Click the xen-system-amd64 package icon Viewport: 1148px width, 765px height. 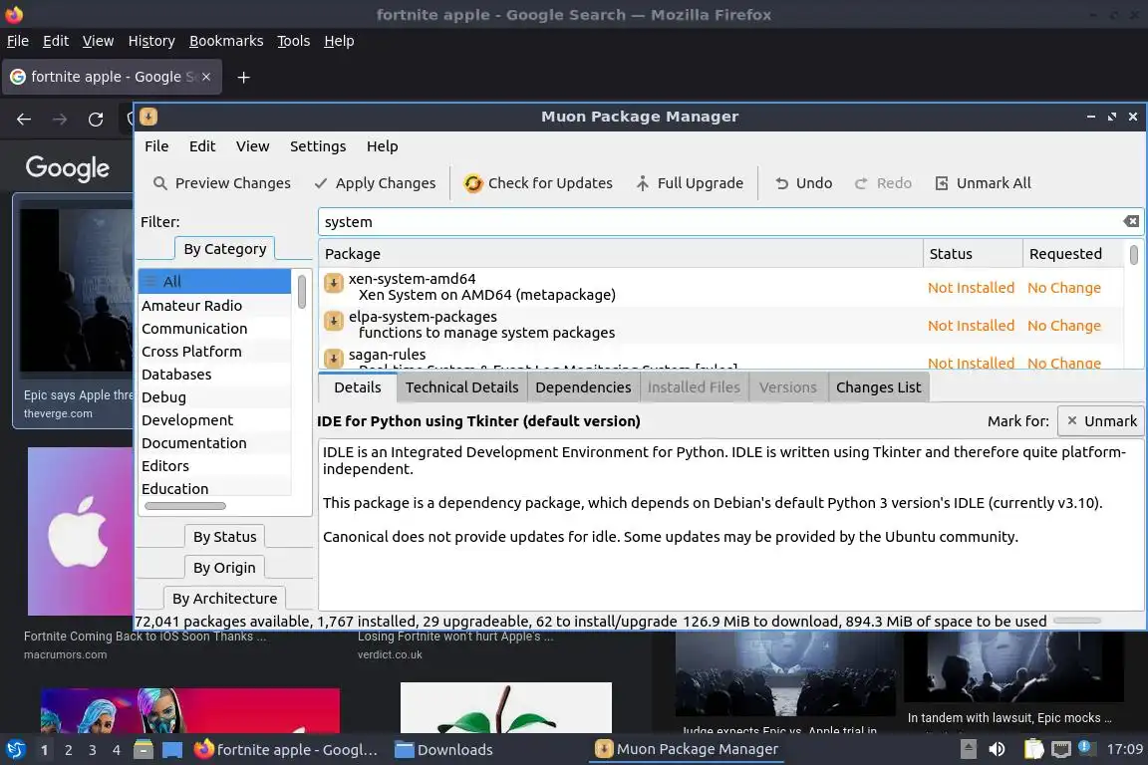coord(334,283)
